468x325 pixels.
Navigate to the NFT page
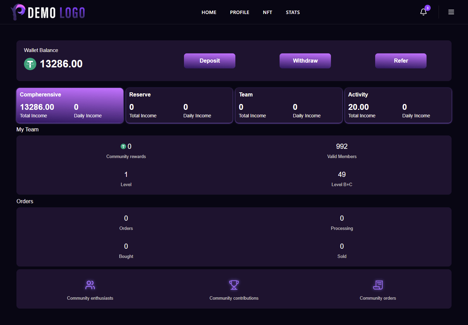[x=268, y=12]
